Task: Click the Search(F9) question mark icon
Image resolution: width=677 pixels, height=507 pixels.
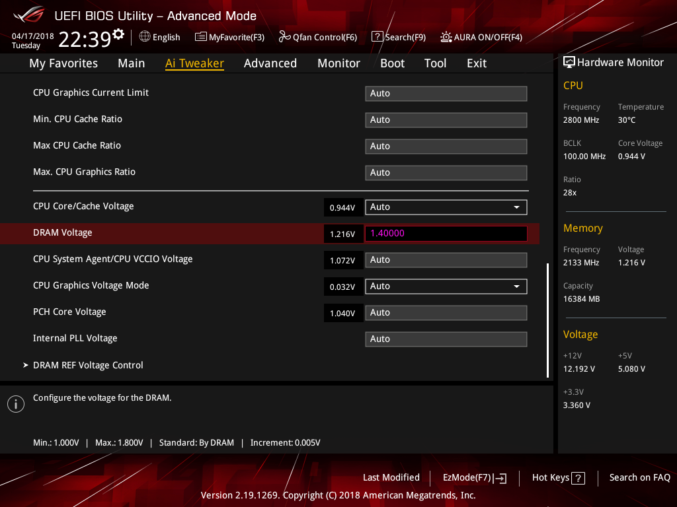Action: 378,37
